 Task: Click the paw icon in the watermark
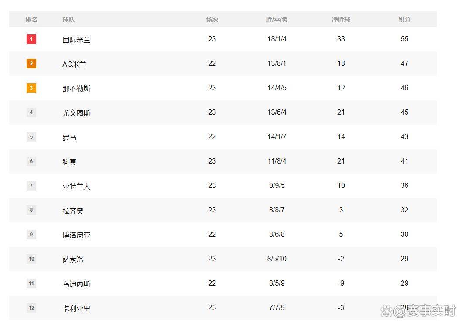386,310
